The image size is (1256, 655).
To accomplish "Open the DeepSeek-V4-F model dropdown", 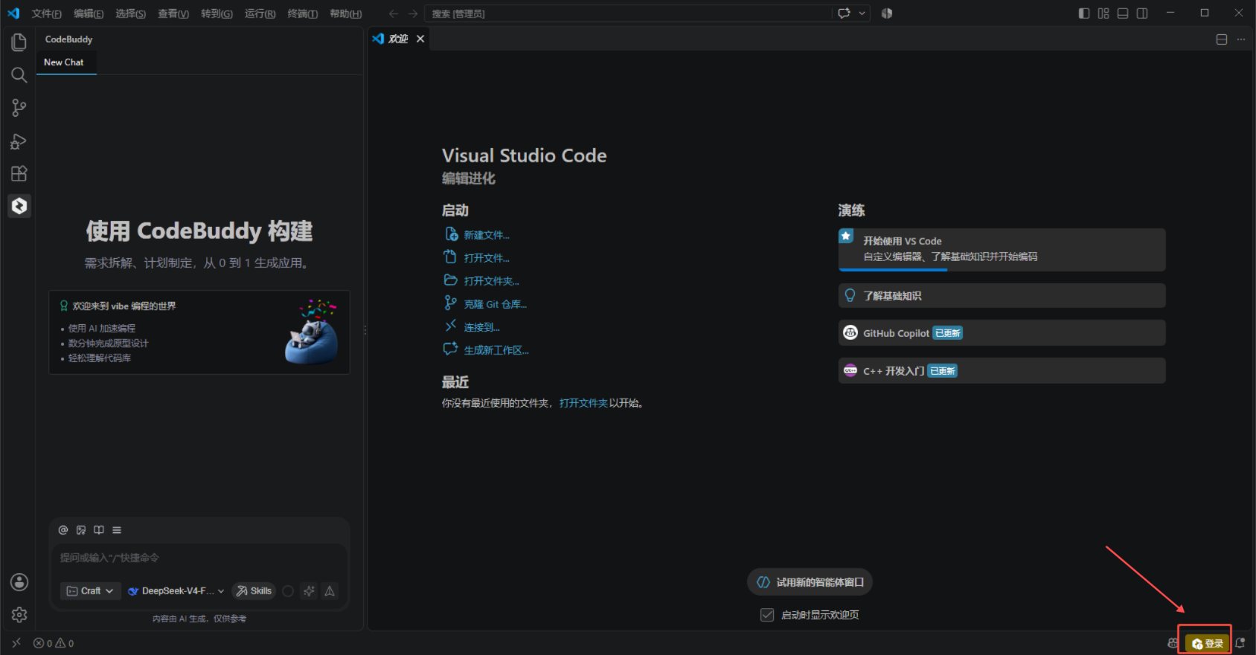I will pos(176,591).
